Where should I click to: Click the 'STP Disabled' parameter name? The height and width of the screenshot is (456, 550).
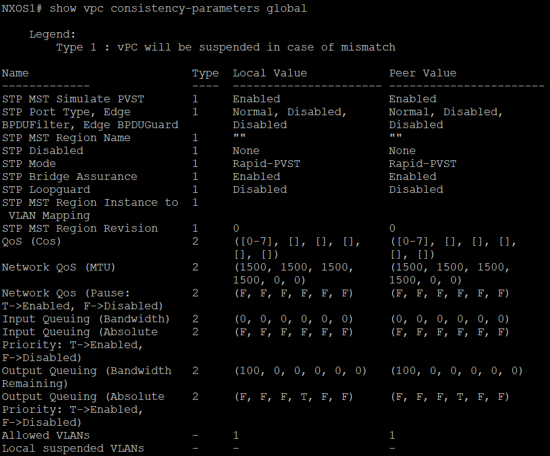pyautogui.click(x=43, y=151)
